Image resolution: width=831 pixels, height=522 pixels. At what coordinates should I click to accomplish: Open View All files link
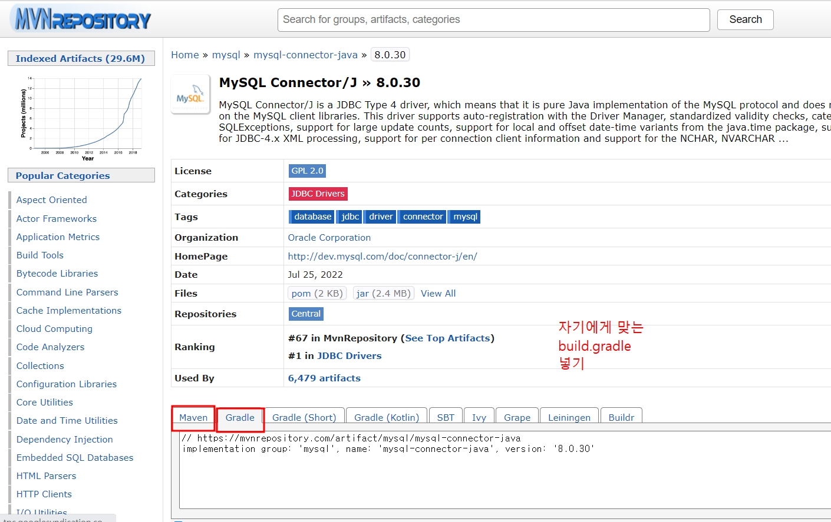click(x=438, y=293)
